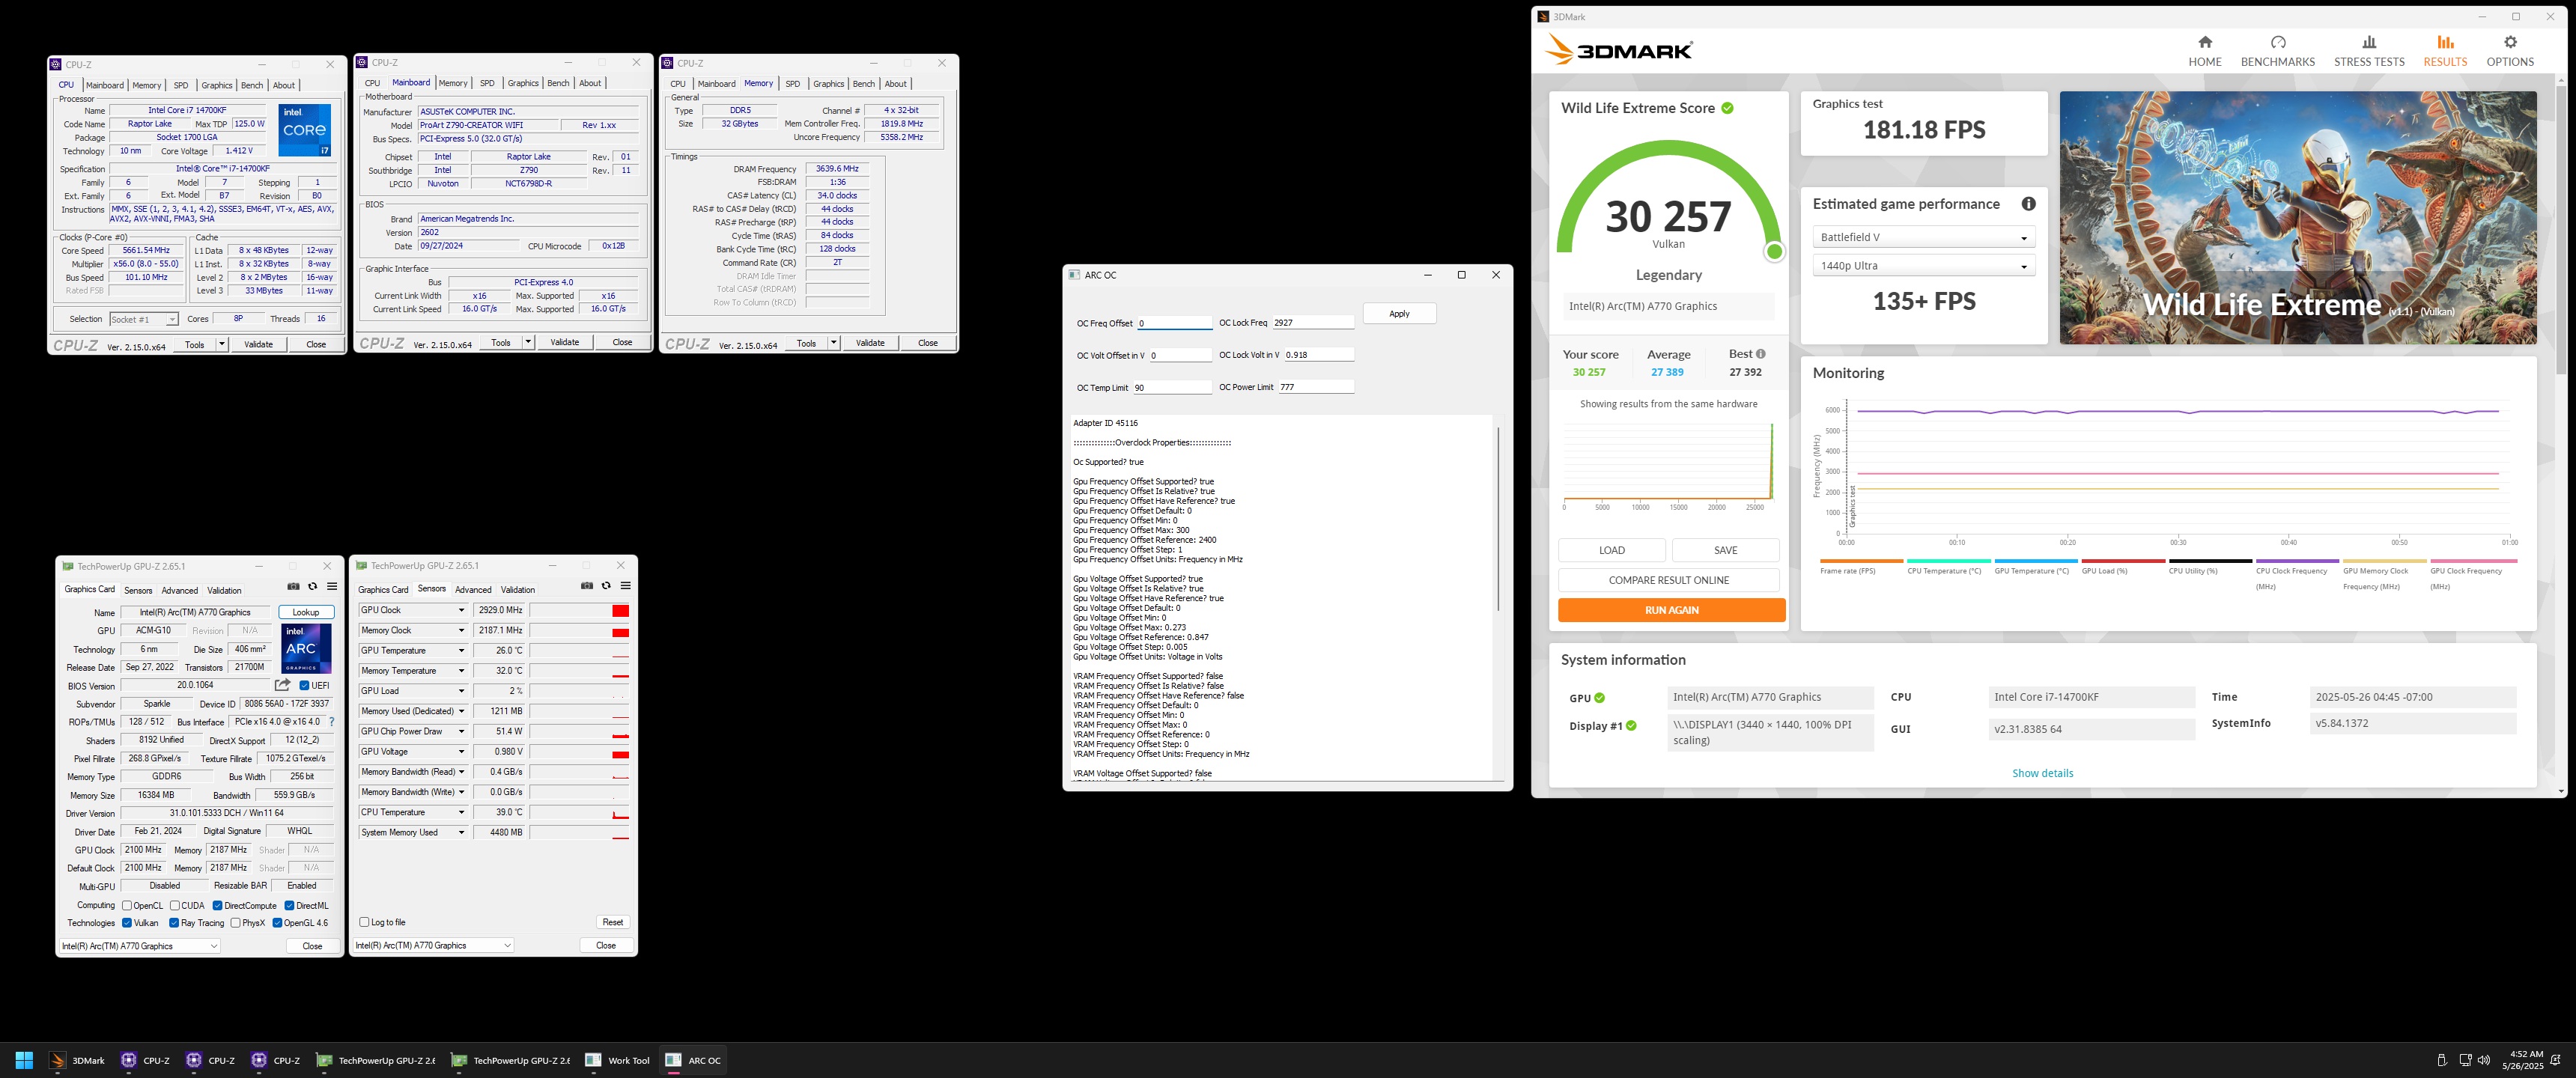The image size is (2576, 1078).
Task: Toggle OpenCL checkbox in GPU-Z
Action: pyautogui.click(x=127, y=906)
